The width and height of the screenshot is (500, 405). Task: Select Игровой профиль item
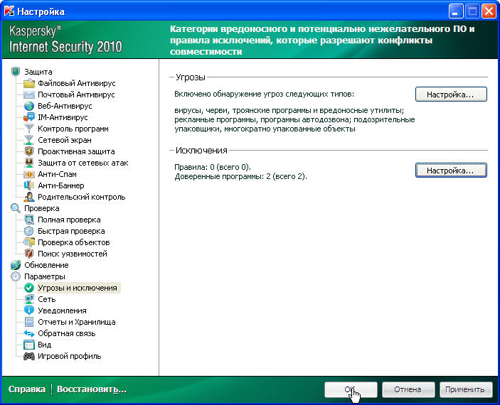[x=69, y=356]
